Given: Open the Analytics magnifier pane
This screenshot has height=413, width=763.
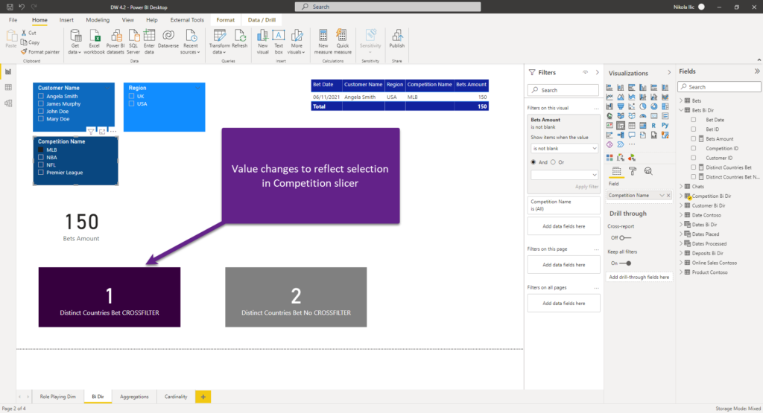Looking at the screenshot, I should pos(648,171).
